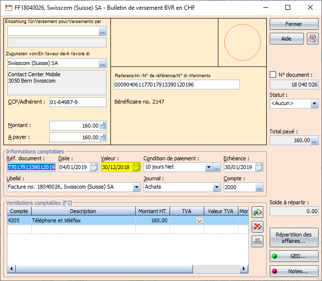322x281 pixels.
Task: Click the icon button next to Aide
Action: point(313,39)
